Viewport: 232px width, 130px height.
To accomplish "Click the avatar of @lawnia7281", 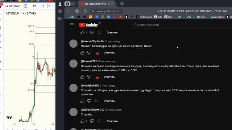I will pyautogui.click(x=73, y=64).
